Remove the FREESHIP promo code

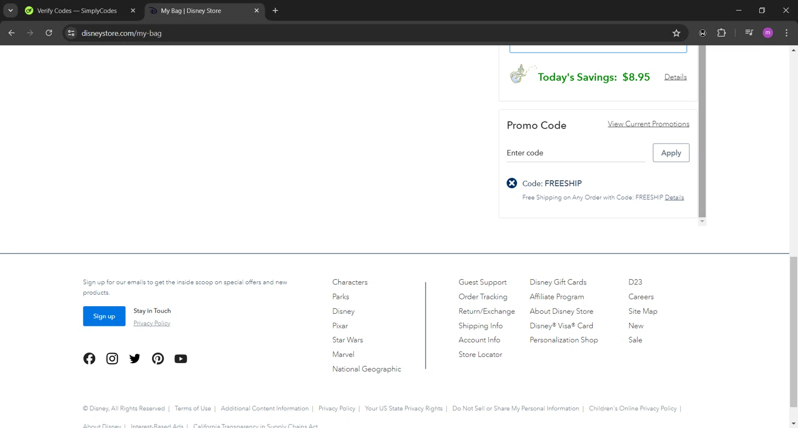[512, 183]
